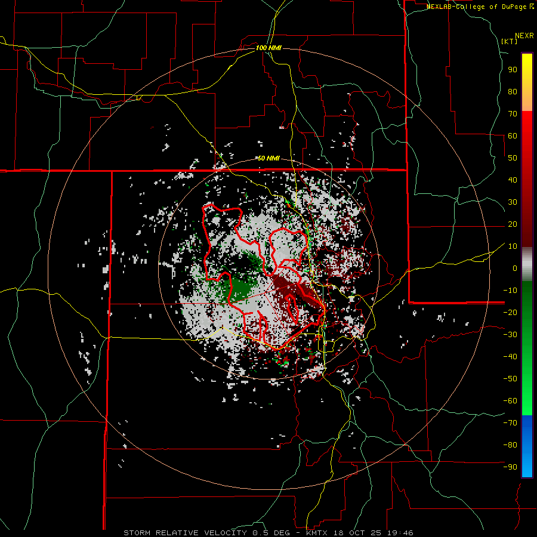Screen dimensions: 537x537
Task: Click the -70 value on the velocity scale
Action: [510, 423]
